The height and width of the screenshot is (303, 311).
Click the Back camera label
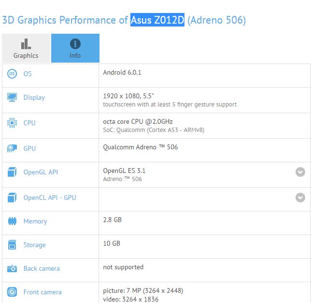(x=42, y=268)
